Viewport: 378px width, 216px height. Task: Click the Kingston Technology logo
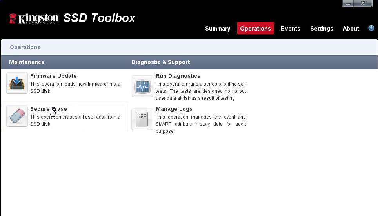[x=34, y=18]
